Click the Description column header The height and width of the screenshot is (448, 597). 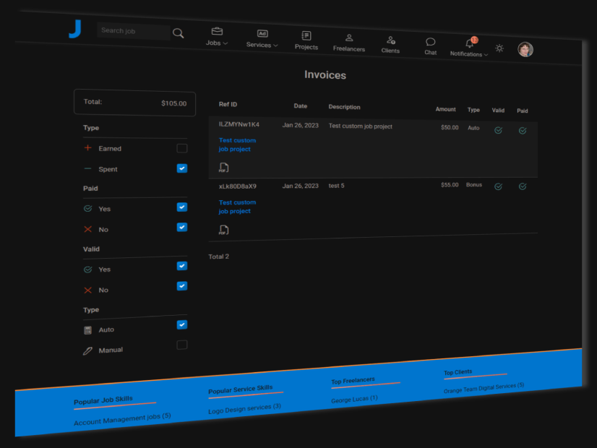344,107
